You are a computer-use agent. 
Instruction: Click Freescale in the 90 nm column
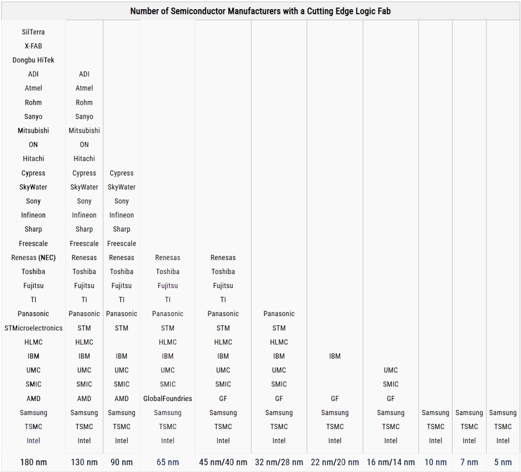(122, 243)
